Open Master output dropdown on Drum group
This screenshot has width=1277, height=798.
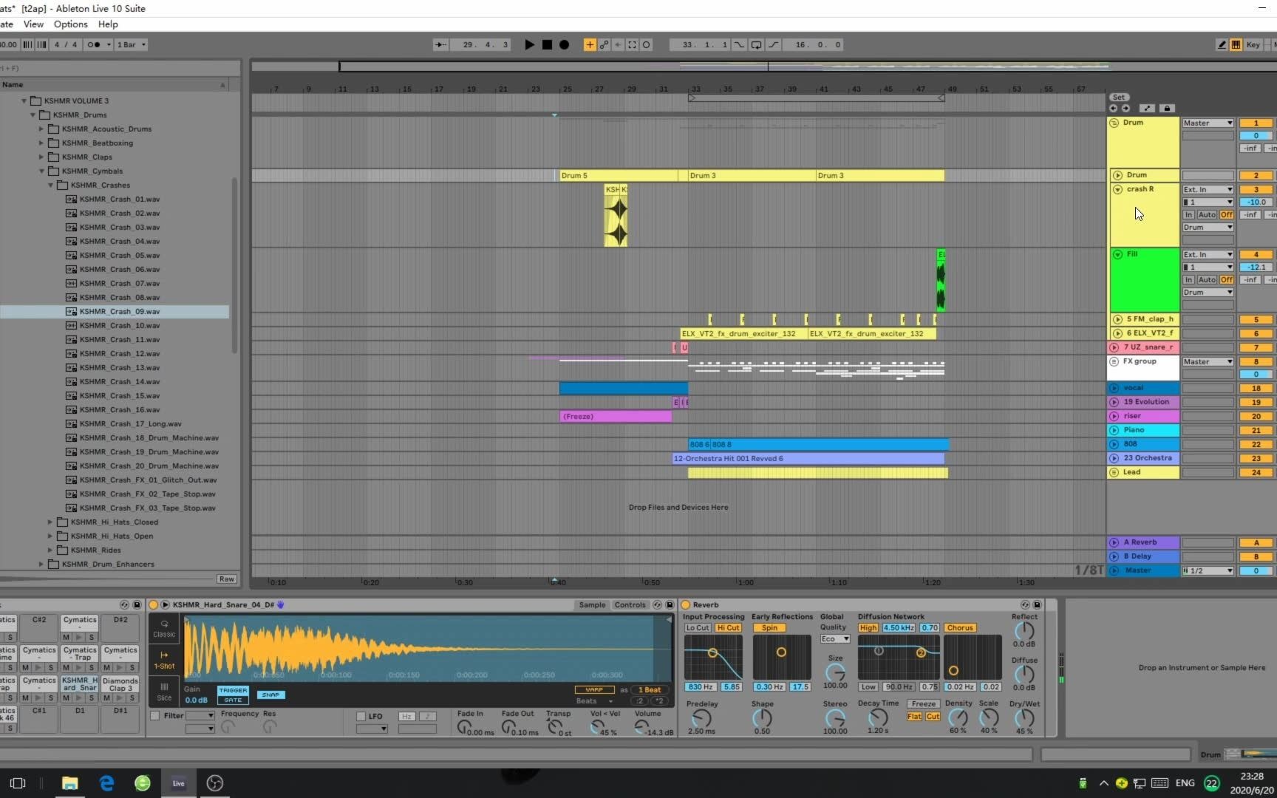1208,123
